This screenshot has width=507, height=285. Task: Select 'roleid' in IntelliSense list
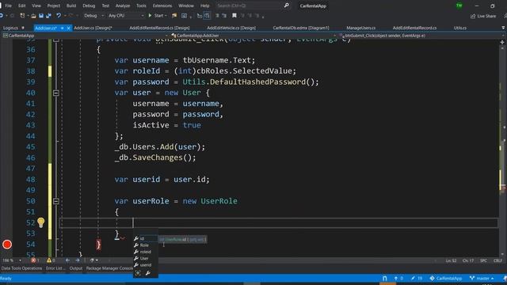146,252
